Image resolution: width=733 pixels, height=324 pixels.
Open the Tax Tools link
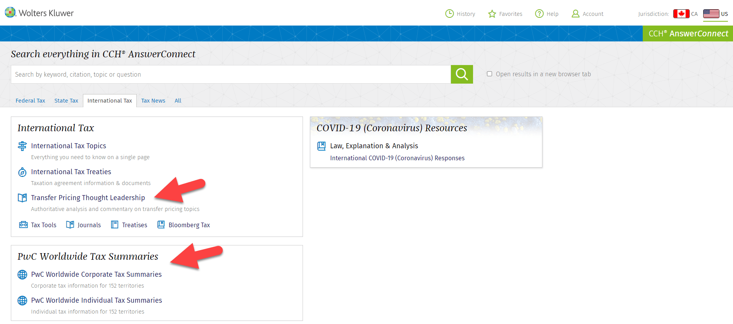coord(43,225)
